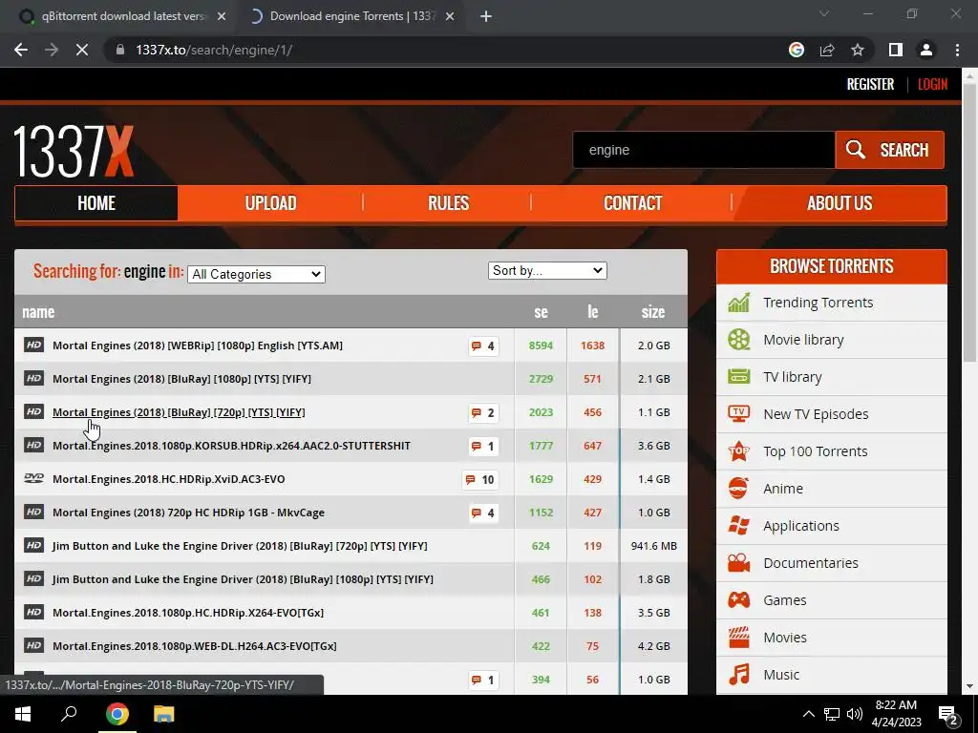This screenshot has height=733, width=978.
Task: Click comment icon on Mortal.Engines.2018.HC.HDRip.XviD row
Action: 470,479
